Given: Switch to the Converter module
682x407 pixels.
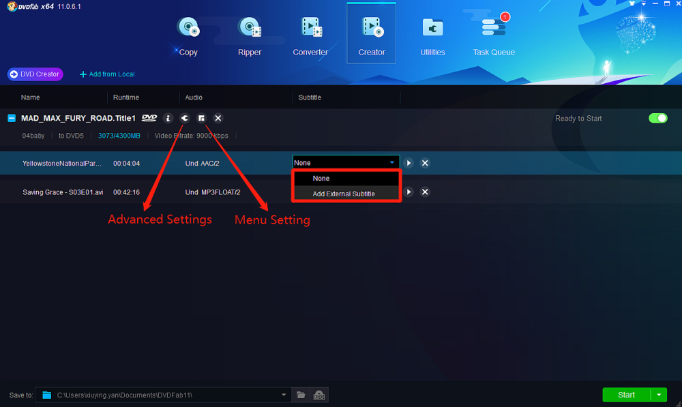Looking at the screenshot, I should pyautogui.click(x=310, y=37).
